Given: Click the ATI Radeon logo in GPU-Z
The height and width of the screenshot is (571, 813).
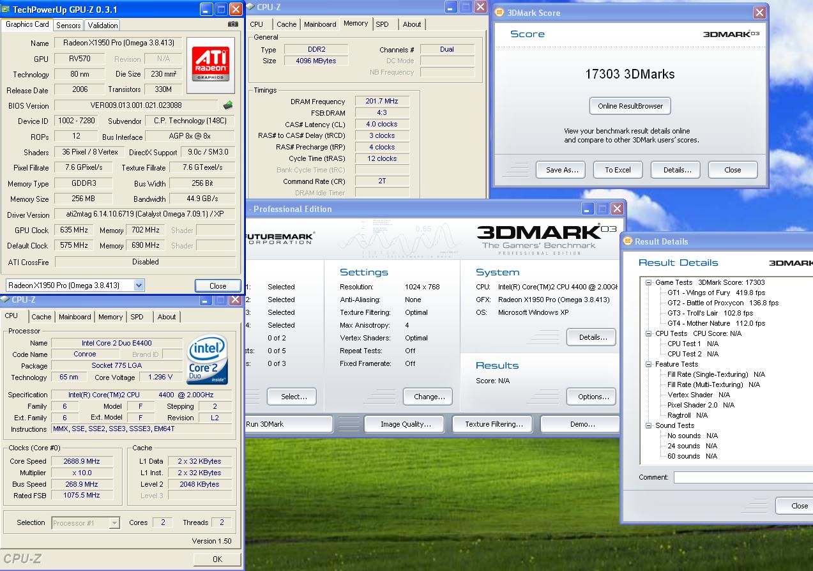Looking at the screenshot, I should [x=212, y=64].
